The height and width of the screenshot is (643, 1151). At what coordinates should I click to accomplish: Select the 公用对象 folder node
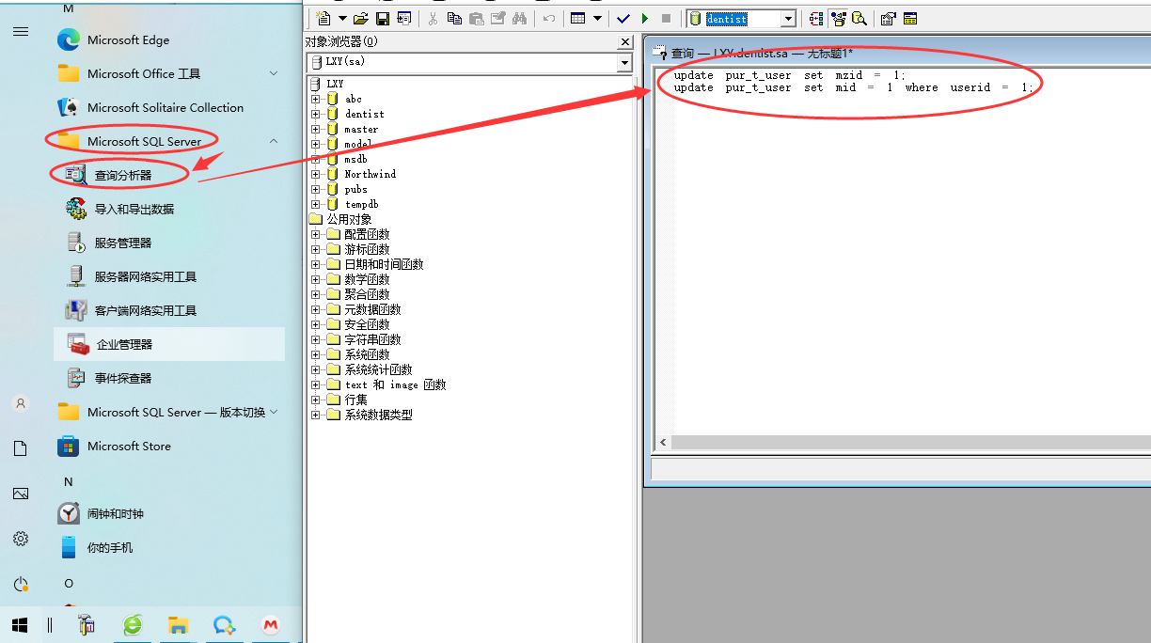point(349,219)
